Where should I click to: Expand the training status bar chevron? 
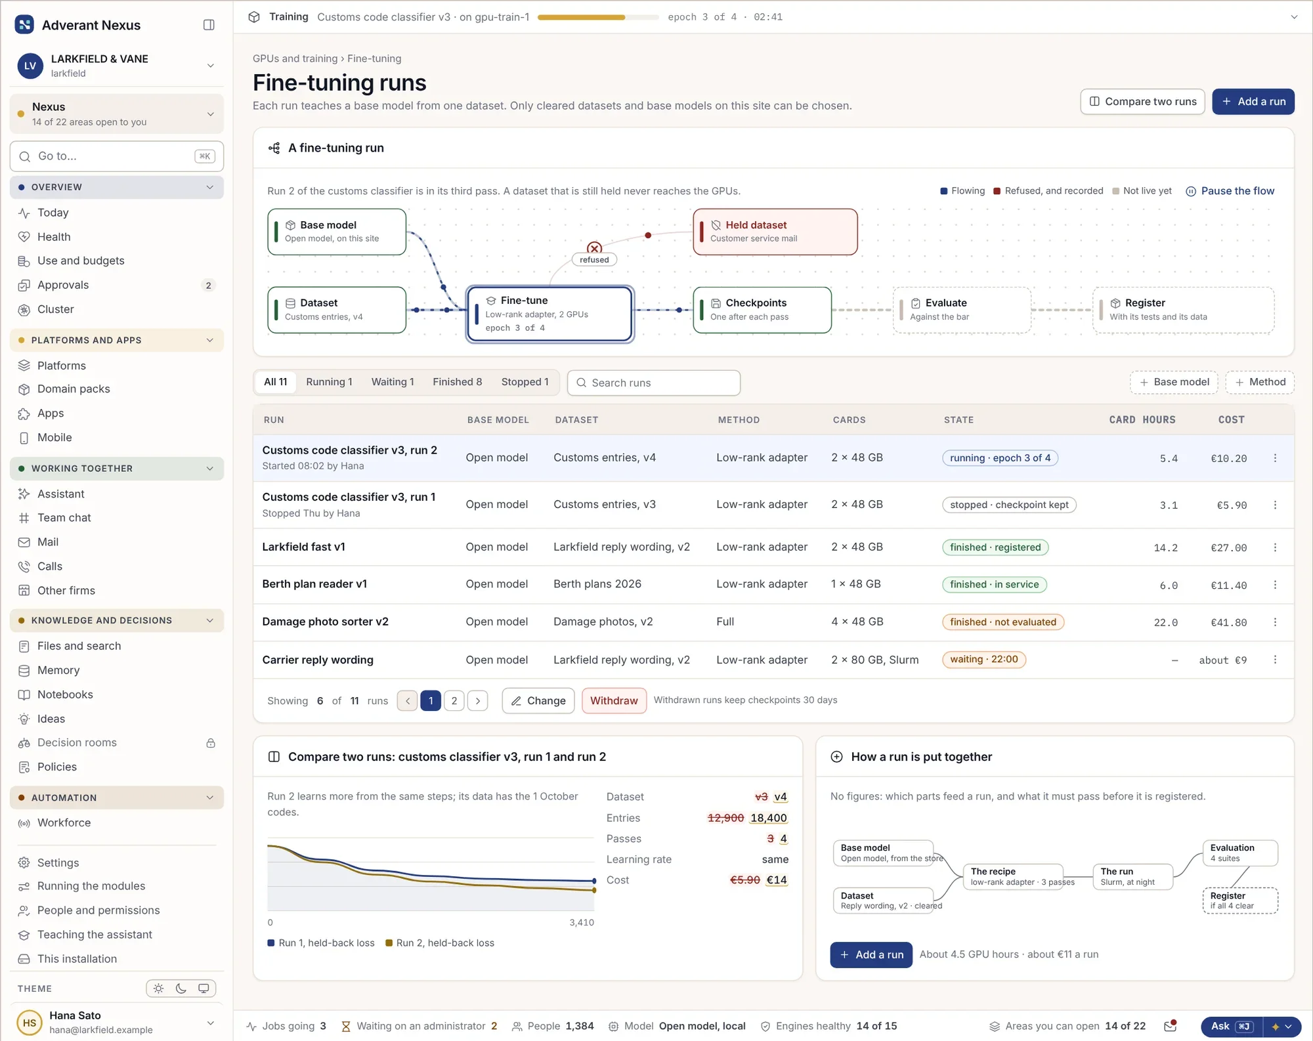point(1294,17)
